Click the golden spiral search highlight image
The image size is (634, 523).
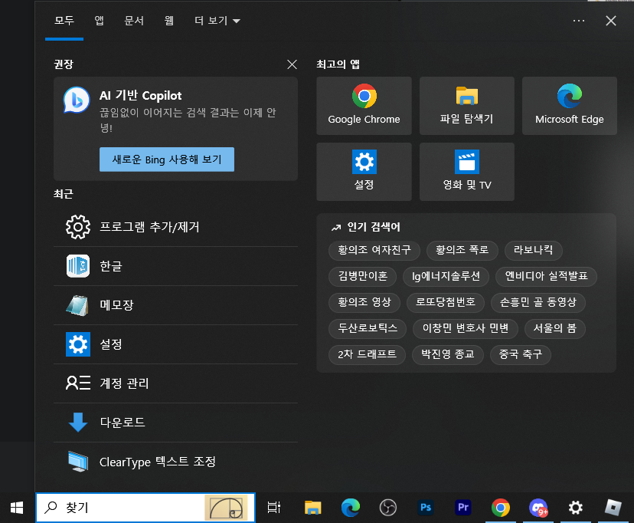point(226,508)
